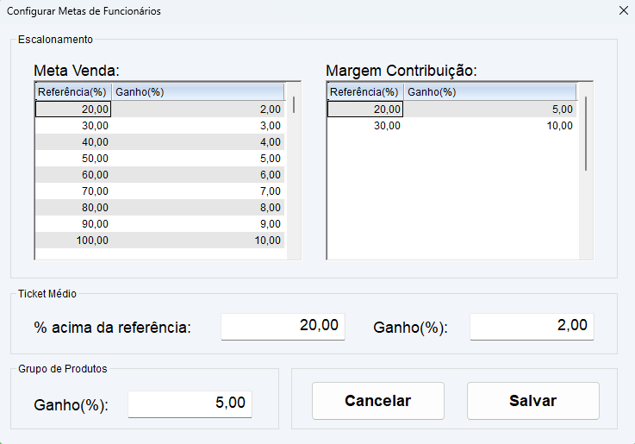635x444 pixels.
Task: Select the 60,00 reference cell in Meta Venda
Action: pyautogui.click(x=73, y=175)
